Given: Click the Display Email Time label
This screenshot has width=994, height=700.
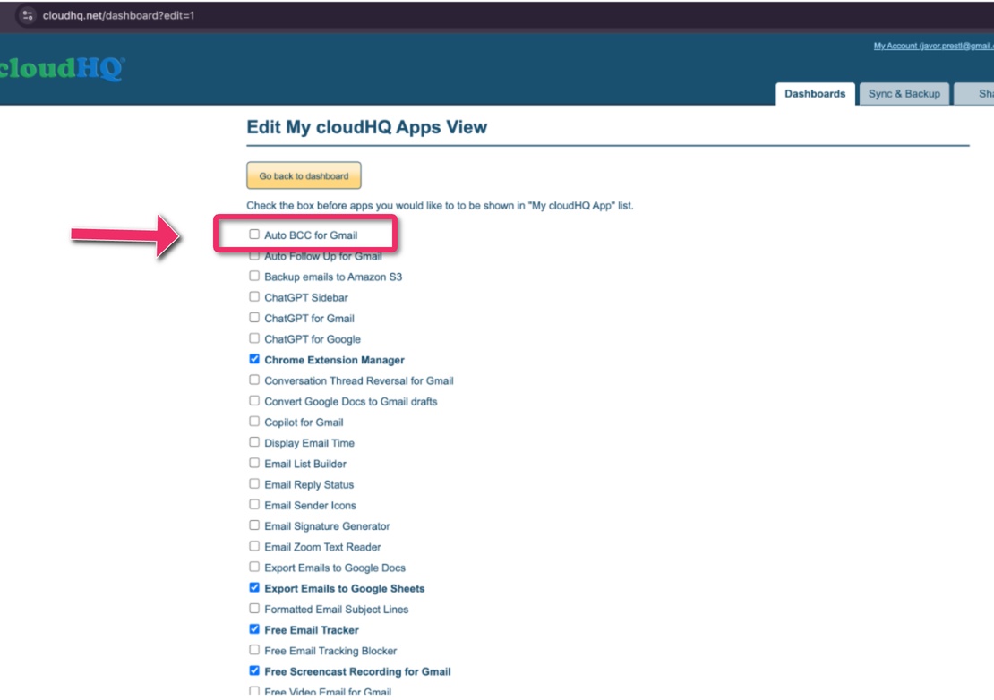Looking at the screenshot, I should coord(309,443).
